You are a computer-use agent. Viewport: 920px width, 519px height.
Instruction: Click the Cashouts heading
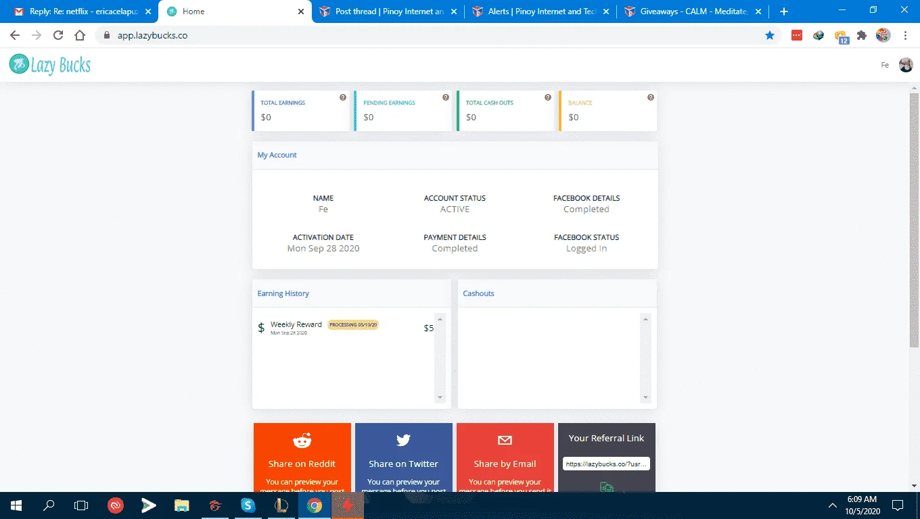478,293
